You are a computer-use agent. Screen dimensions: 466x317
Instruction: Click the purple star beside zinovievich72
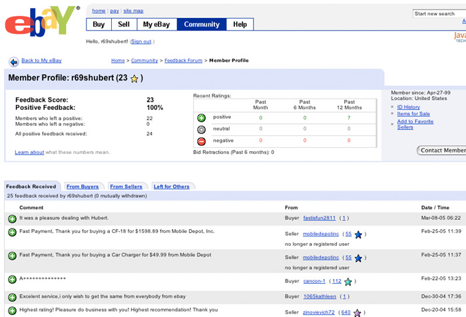tap(357, 312)
